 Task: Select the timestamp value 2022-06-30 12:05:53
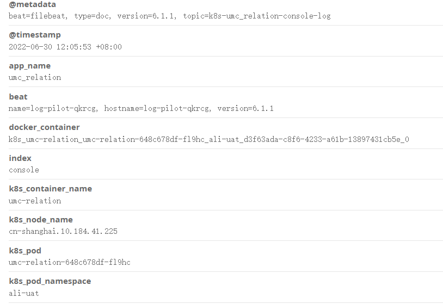coord(65,47)
